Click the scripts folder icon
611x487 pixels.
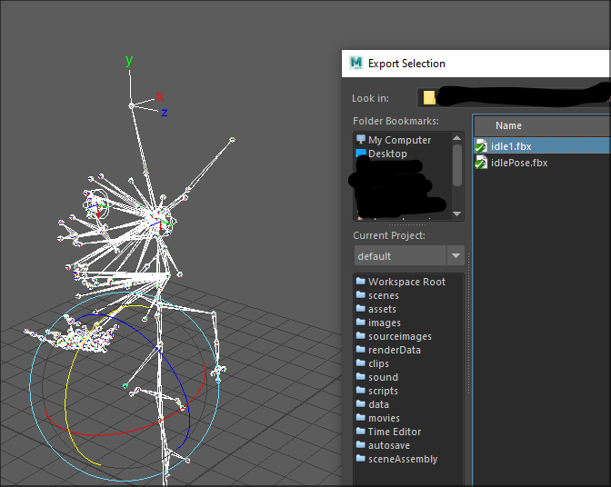point(361,390)
